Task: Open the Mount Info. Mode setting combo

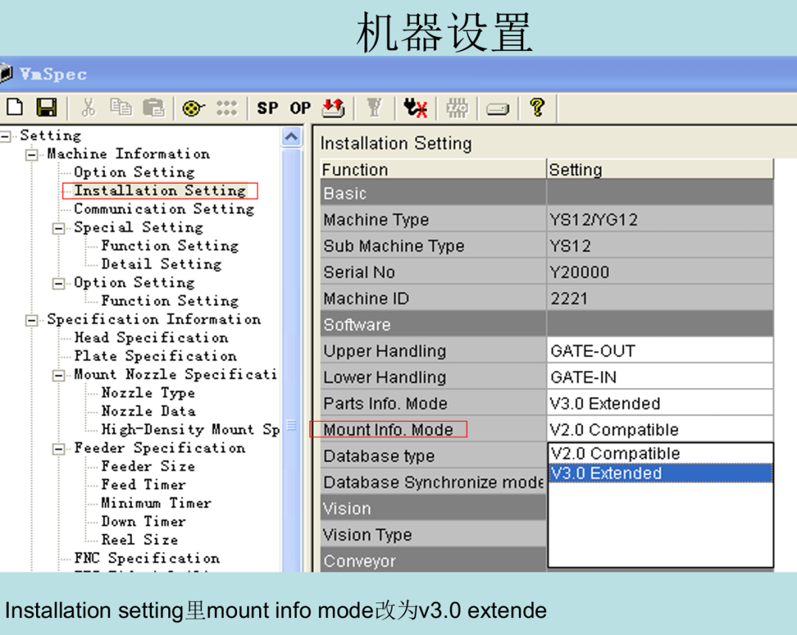Action: pos(660,430)
